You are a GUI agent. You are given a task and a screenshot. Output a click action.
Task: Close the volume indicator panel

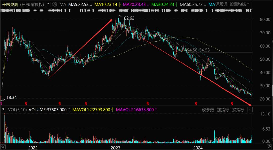coord(250,110)
